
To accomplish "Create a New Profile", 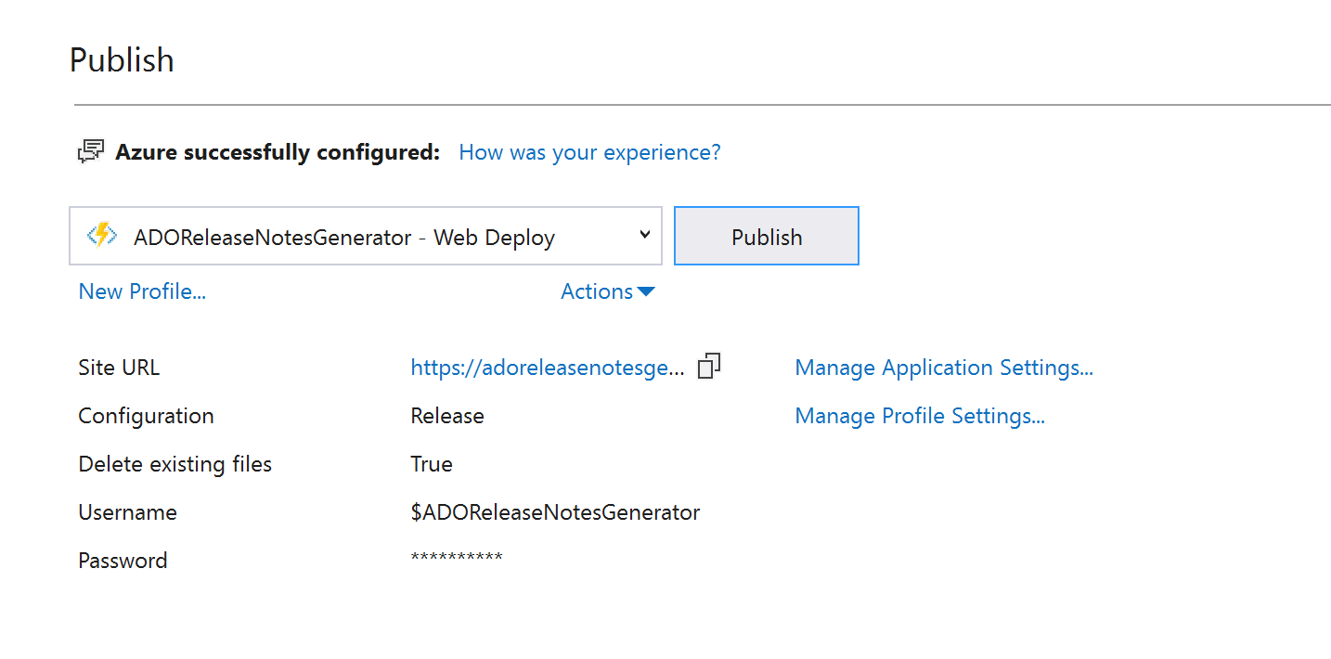I will click(x=141, y=291).
